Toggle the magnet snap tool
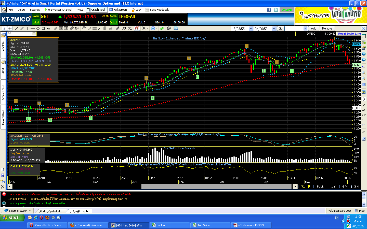Viewport: 367px width, 229px height. click(137, 28)
